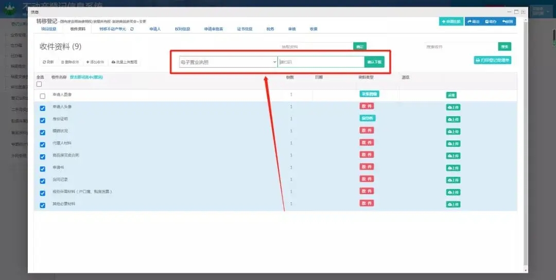Click the 搜索 button next to search box
Viewport: 556px width, 280px height.
click(504, 47)
